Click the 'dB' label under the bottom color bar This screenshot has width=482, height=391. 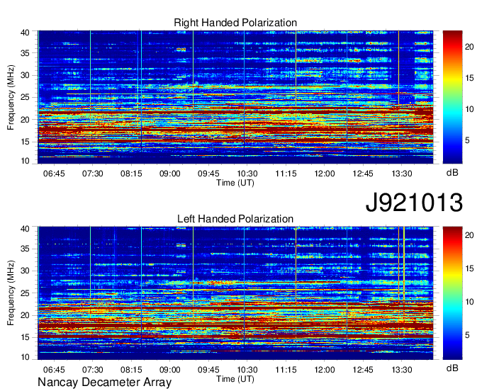pyautogui.click(x=452, y=368)
